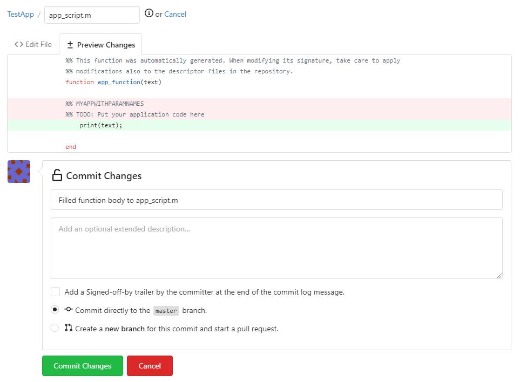
Task: Switch to the Edit File tab
Action: [33, 45]
